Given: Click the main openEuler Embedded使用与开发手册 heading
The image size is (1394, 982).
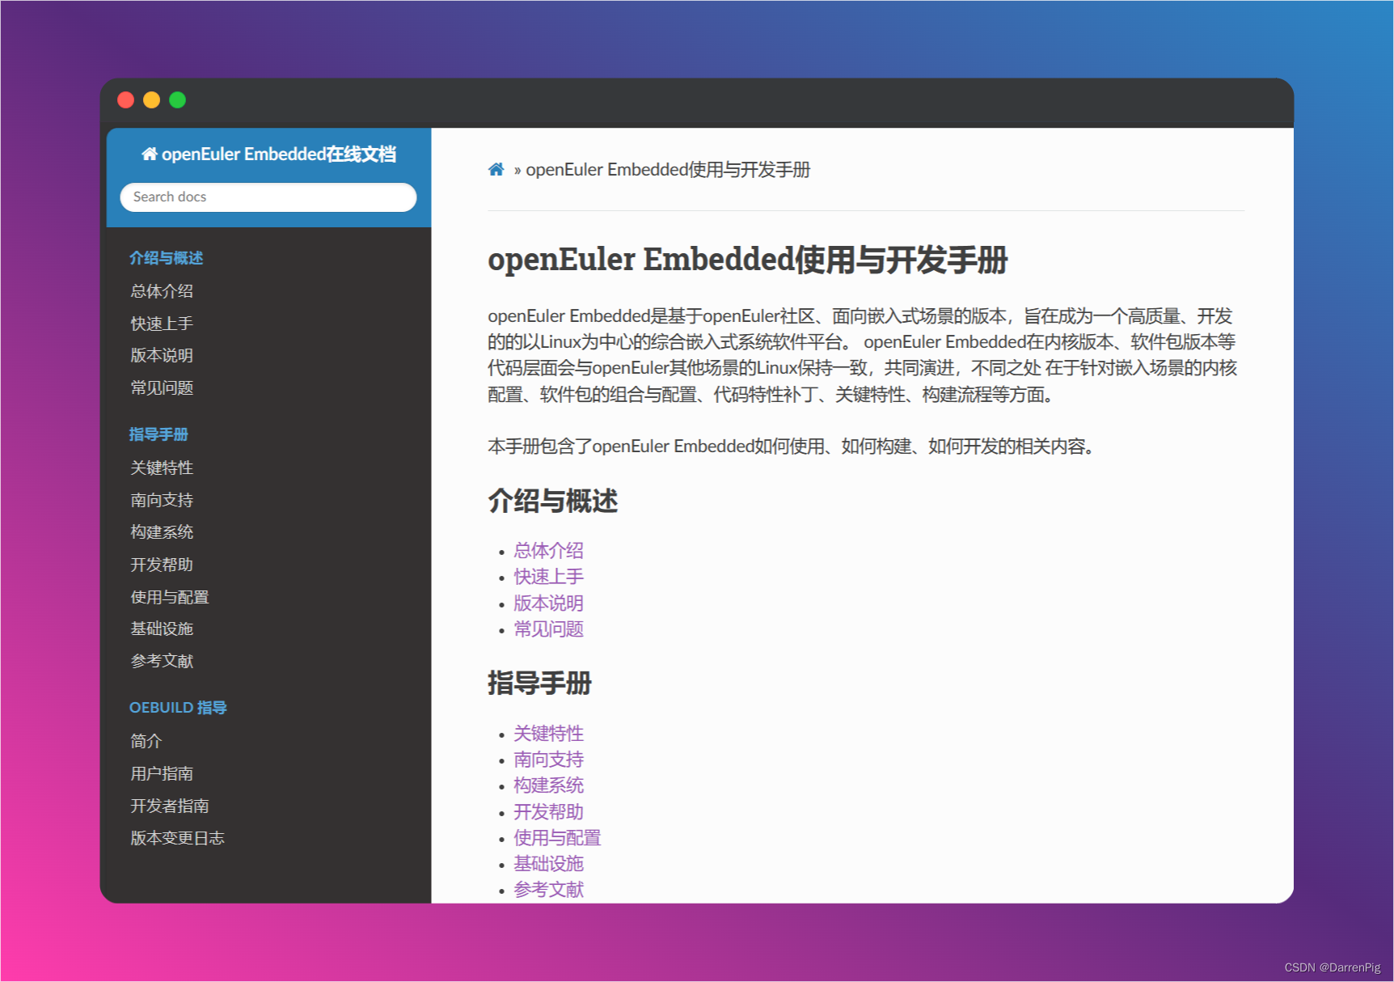Looking at the screenshot, I should [x=748, y=260].
